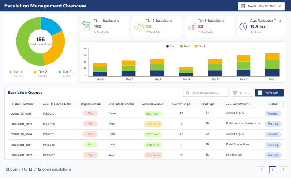This screenshot has width=291, height=178.
Task: Sort by Assigned to User column header
Action: point(122,104)
